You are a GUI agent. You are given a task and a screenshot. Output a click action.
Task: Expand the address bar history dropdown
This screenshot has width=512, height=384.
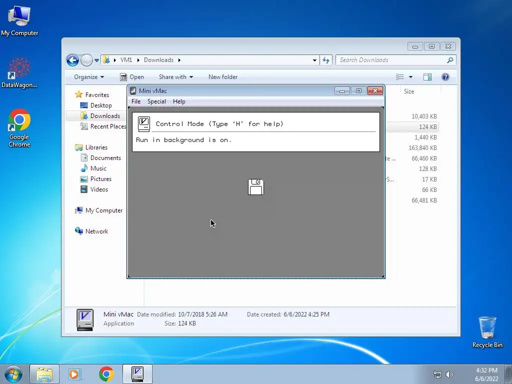tap(314, 60)
